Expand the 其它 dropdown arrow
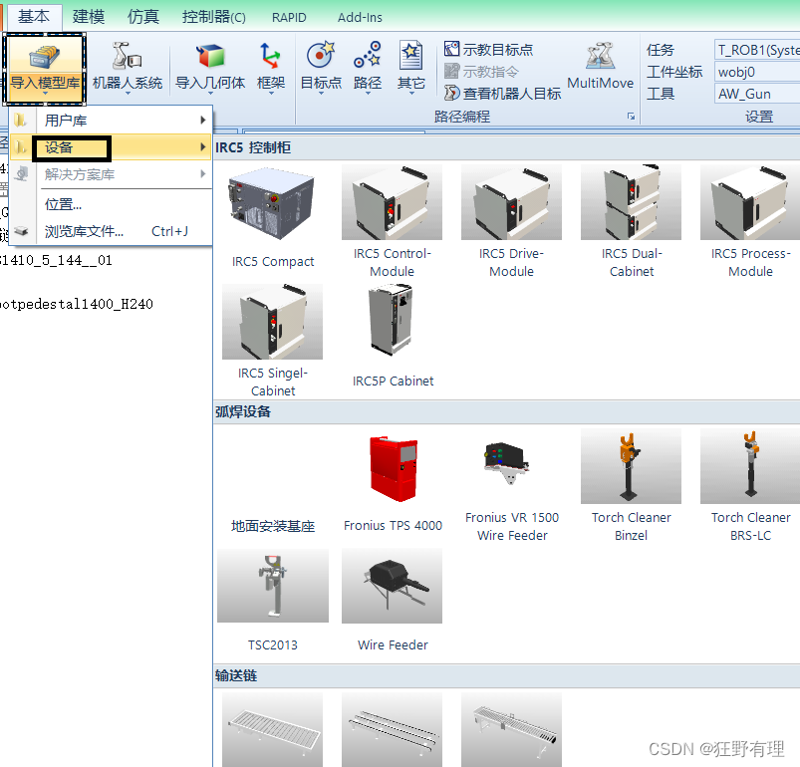Image resolution: width=800 pixels, height=767 pixels. tap(410, 94)
